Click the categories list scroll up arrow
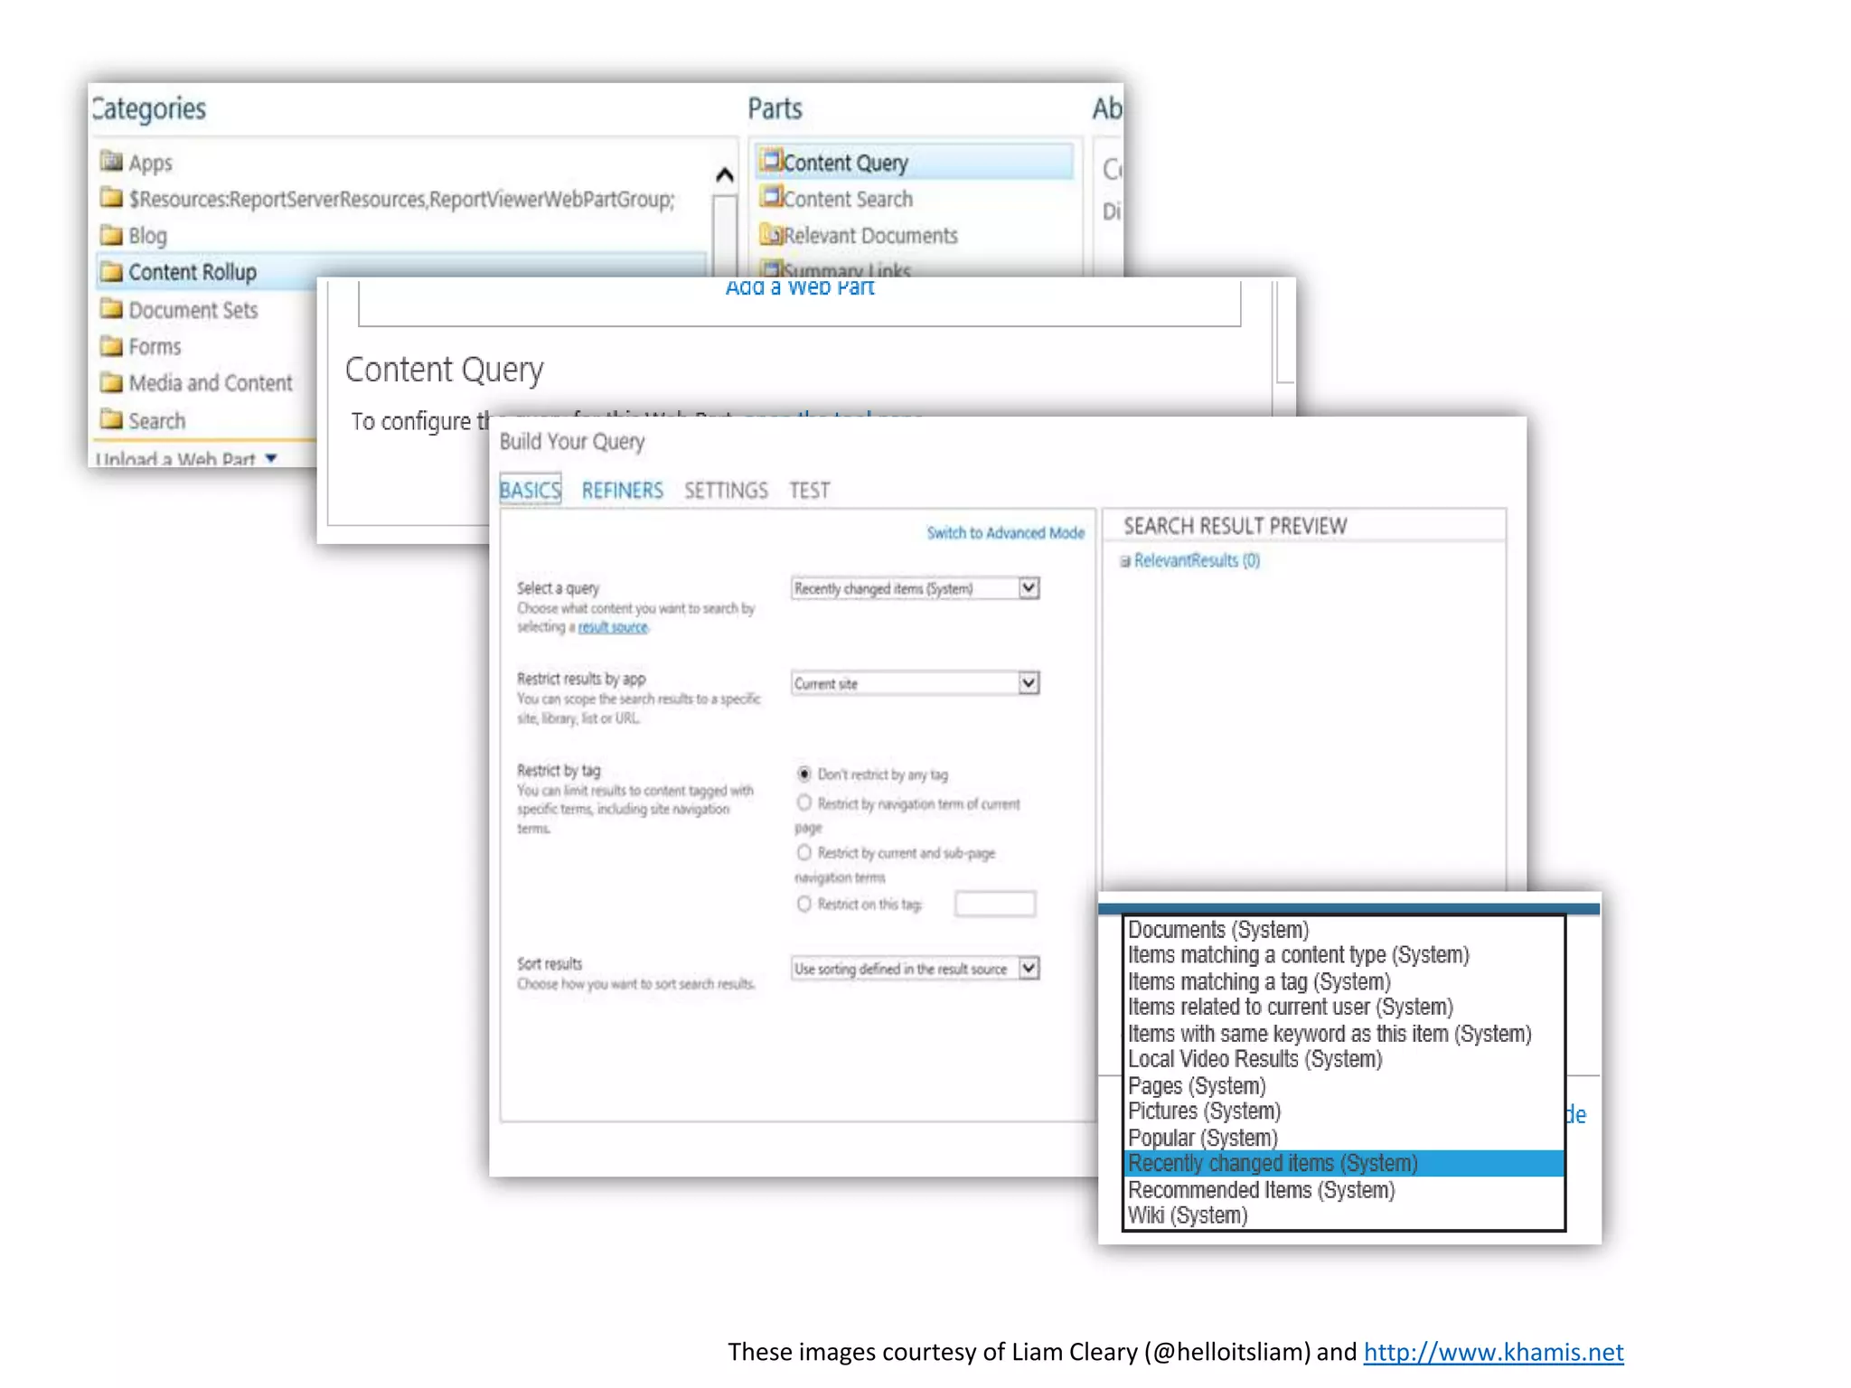 tap(724, 174)
